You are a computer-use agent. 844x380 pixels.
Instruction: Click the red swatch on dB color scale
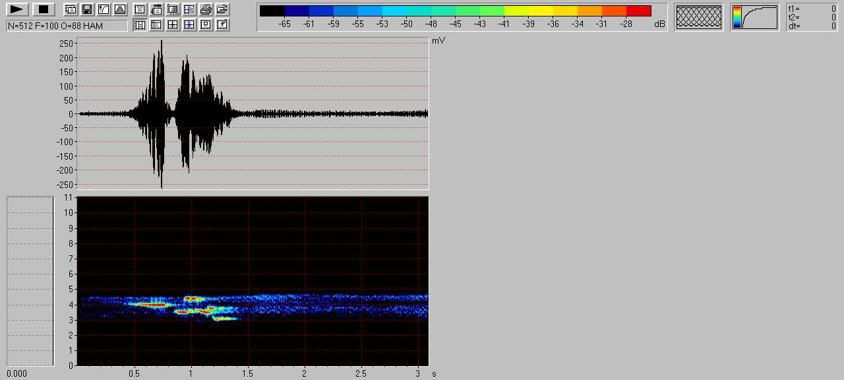(638, 11)
